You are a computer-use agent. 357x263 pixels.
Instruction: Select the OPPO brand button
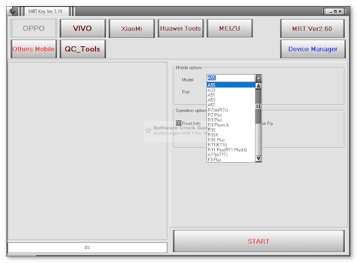tap(33, 28)
